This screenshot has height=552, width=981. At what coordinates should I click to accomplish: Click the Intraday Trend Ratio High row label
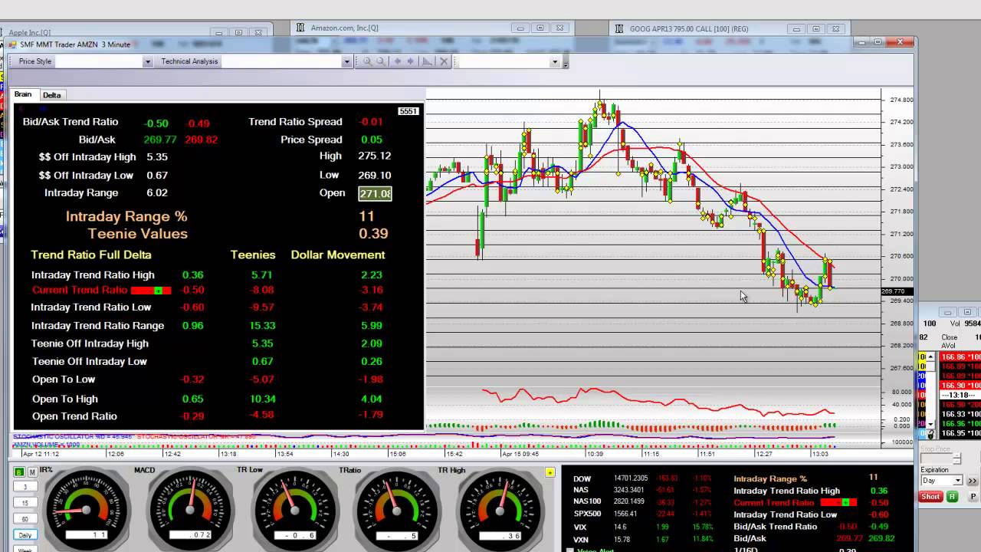pos(93,274)
